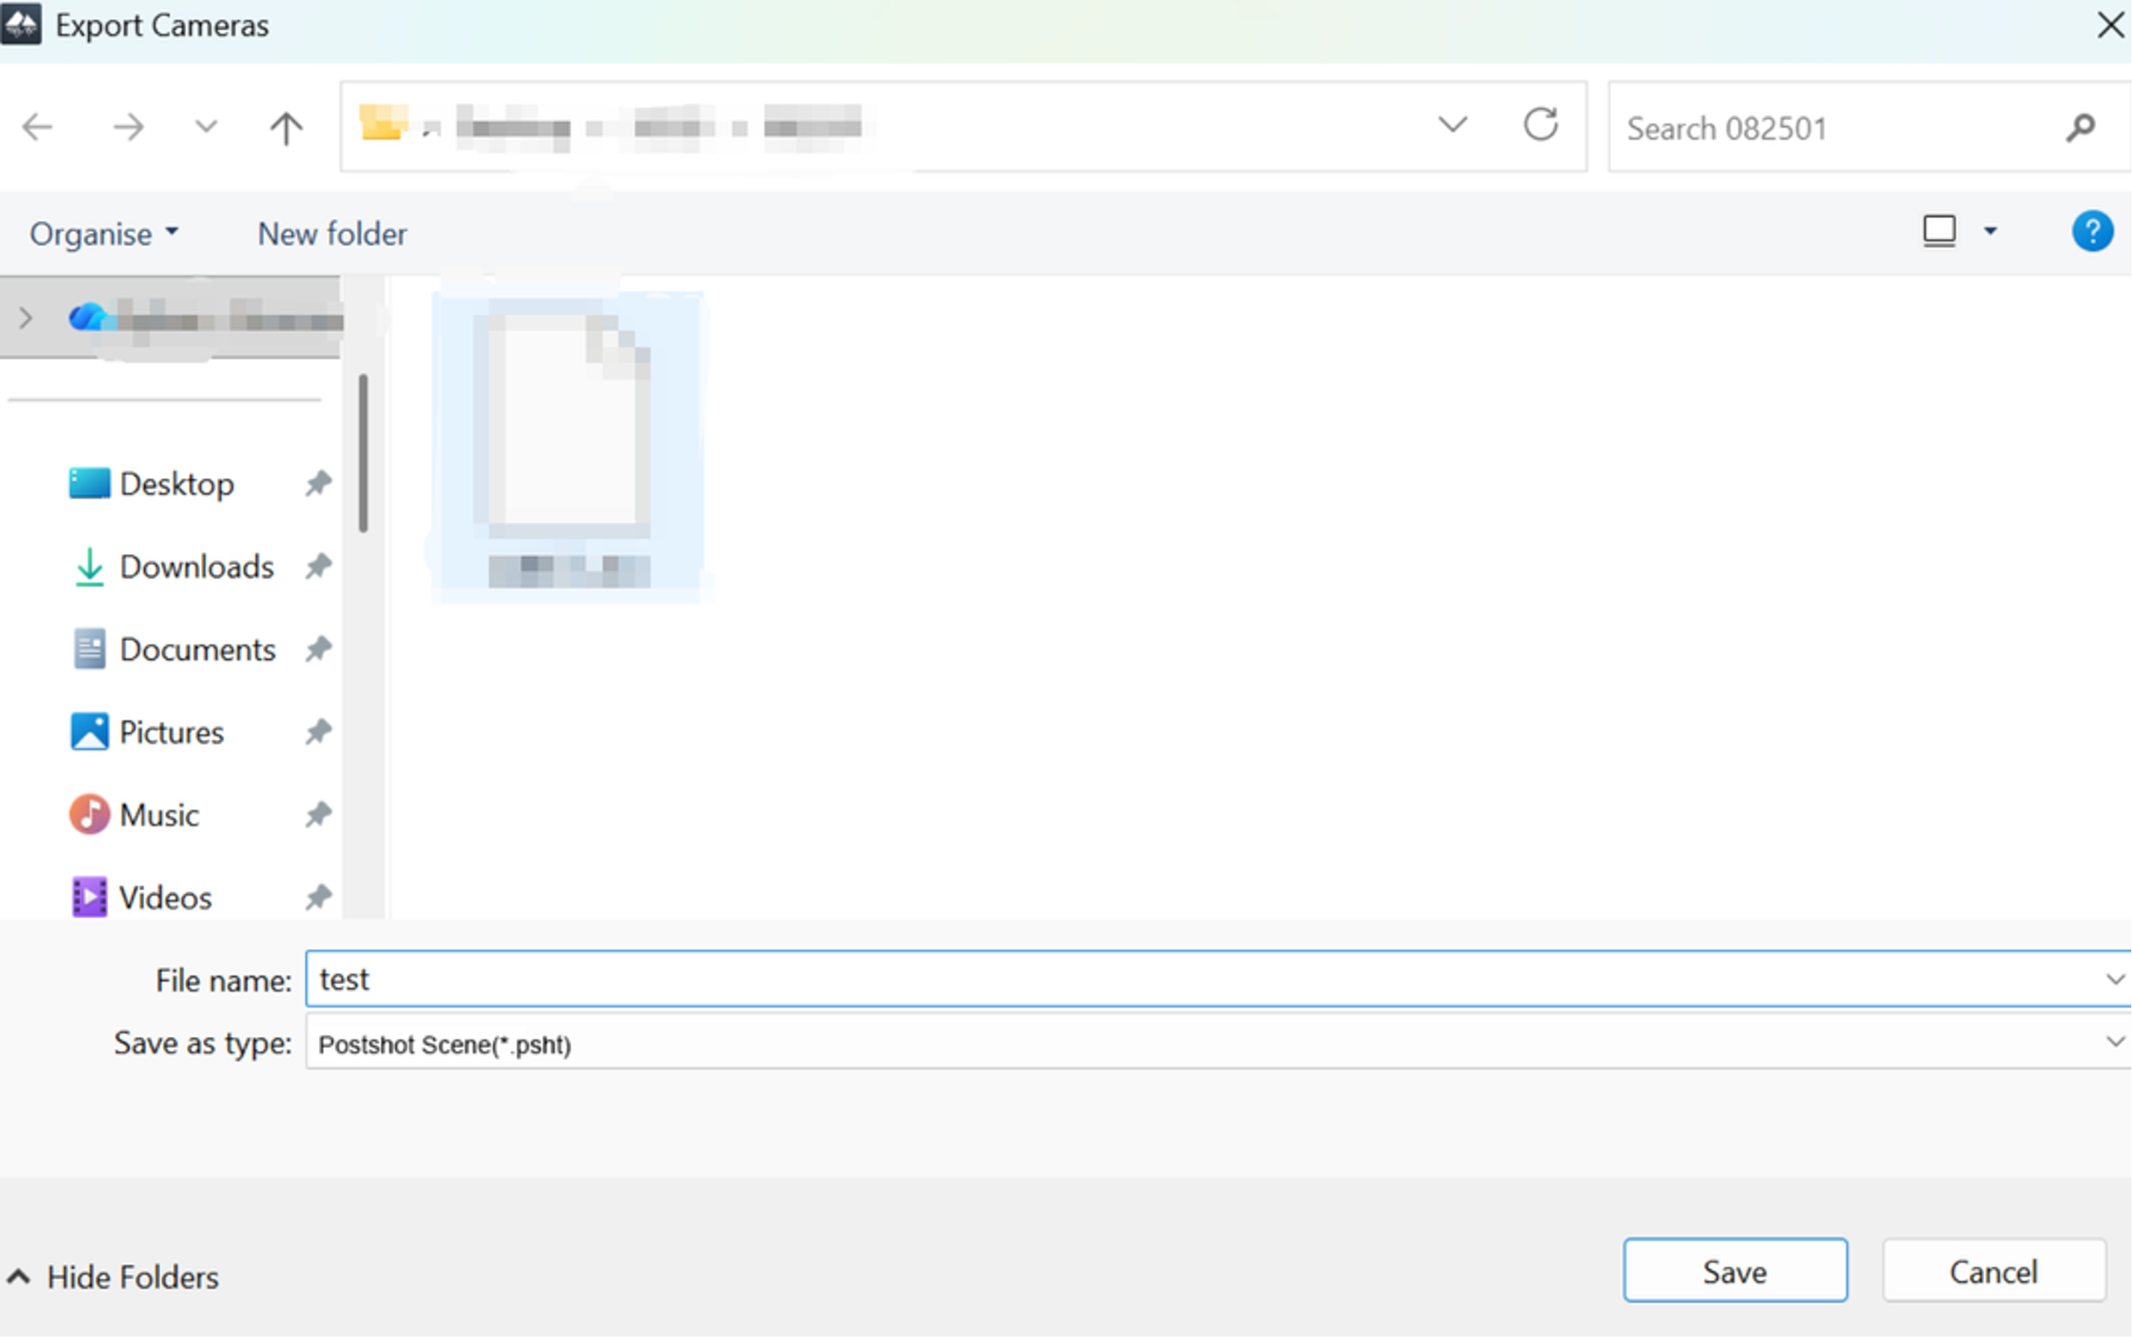Open the help icon

click(2092, 231)
